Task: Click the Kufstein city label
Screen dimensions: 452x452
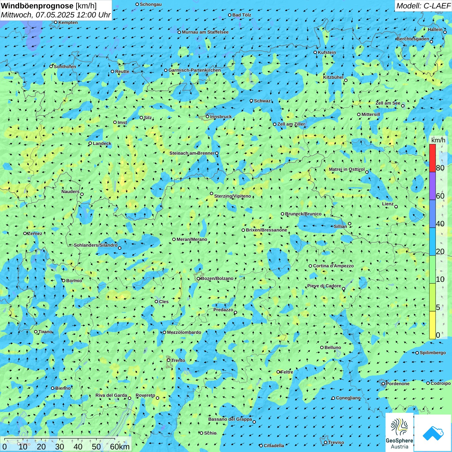Action: 327,52
